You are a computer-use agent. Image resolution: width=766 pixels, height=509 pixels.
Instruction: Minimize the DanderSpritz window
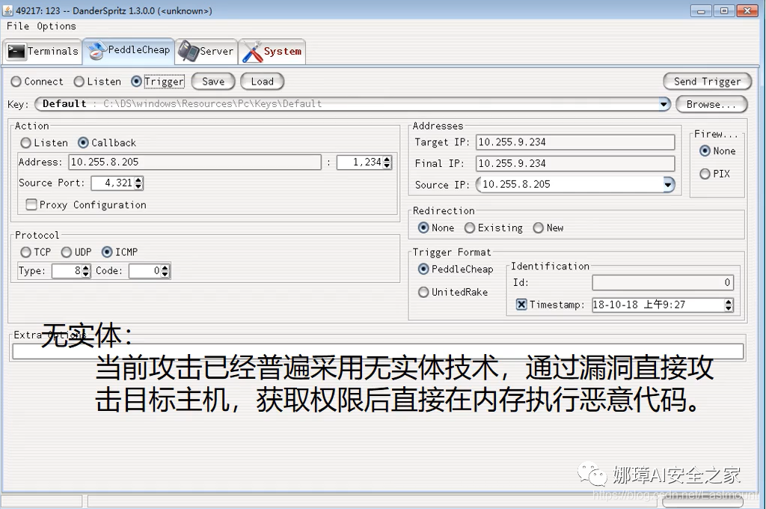[702, 10]
